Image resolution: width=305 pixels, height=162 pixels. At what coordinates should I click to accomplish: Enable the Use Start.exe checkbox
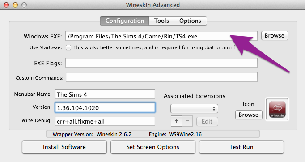click(68, 47)
